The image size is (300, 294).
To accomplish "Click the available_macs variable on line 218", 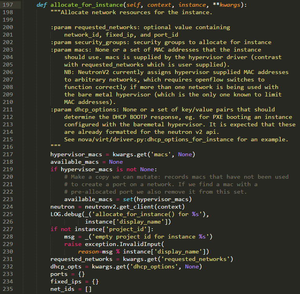I will pos(75,162).
